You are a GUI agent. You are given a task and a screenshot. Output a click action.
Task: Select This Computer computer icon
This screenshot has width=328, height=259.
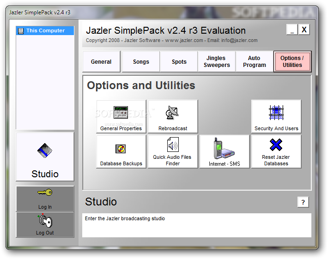point(21,31)
